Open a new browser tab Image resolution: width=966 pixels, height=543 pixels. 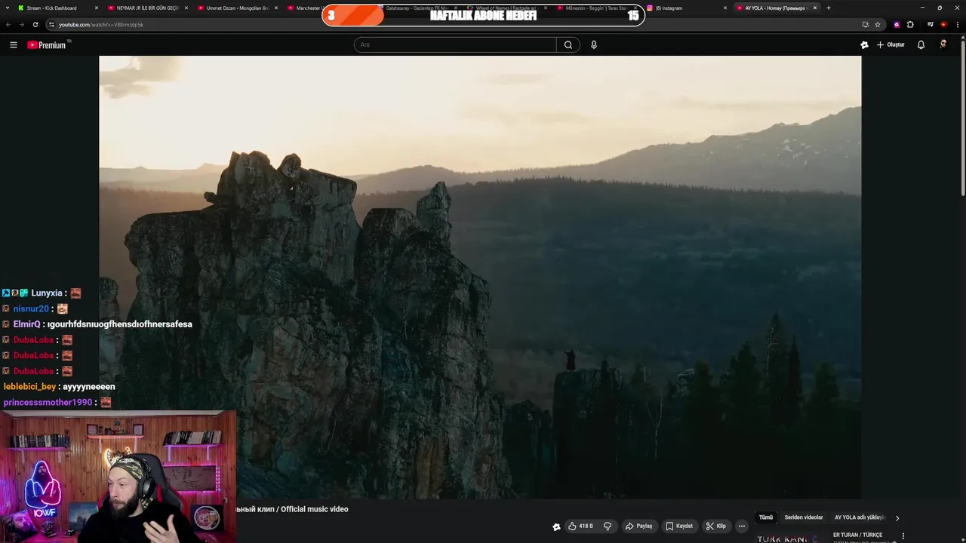(829, 8)
